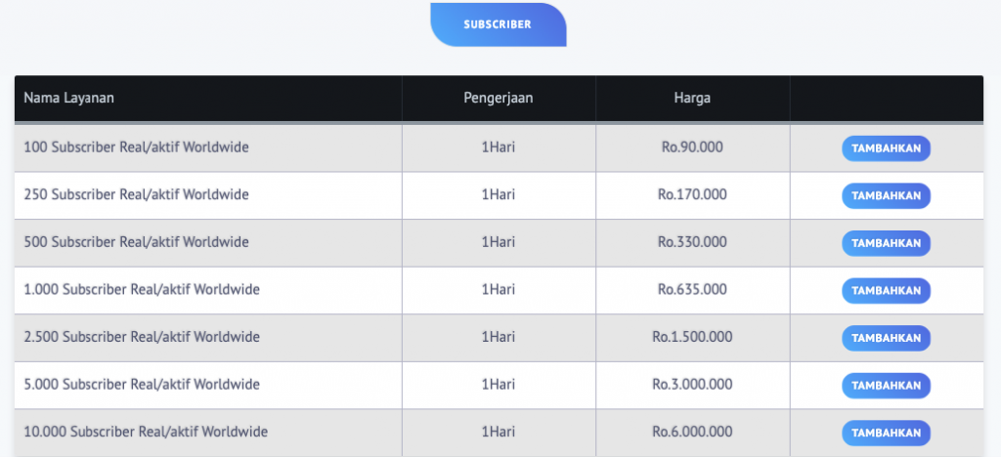
Task: Add 1.000 Subscriber package to order
Action: click(x=886, y=290)
